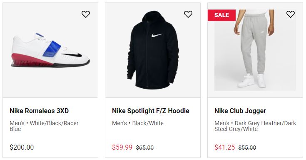Click the crossed-out $65.00 original price
The width and height of the screenshot is (306, 160).
(x=145, y=148)
